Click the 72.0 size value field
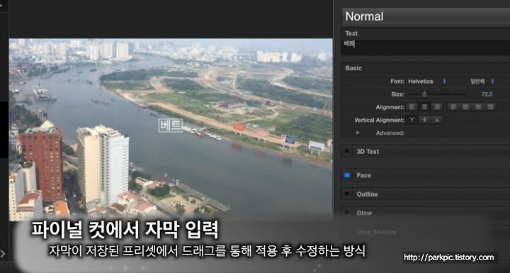The width and height of the screenshot is (510, 273). pyautogui.click(x=487, y=94)
